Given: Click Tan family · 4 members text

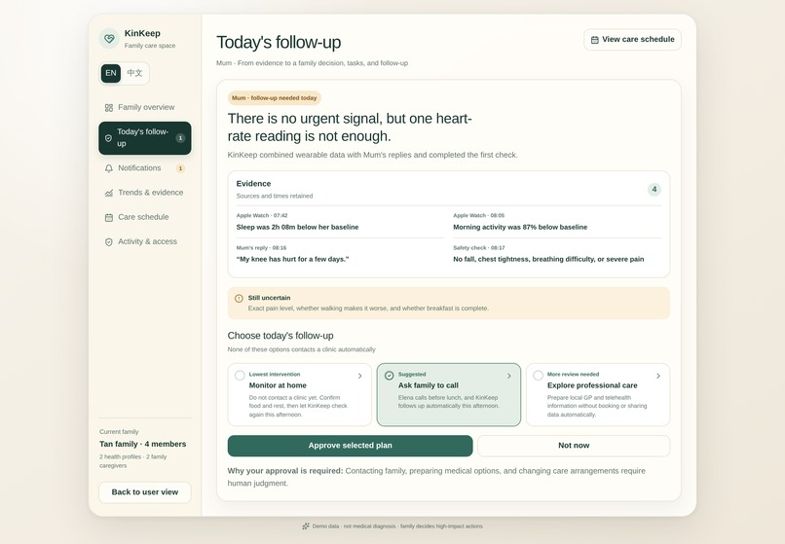Looking at the screenshot, I should tap(142, 445).
